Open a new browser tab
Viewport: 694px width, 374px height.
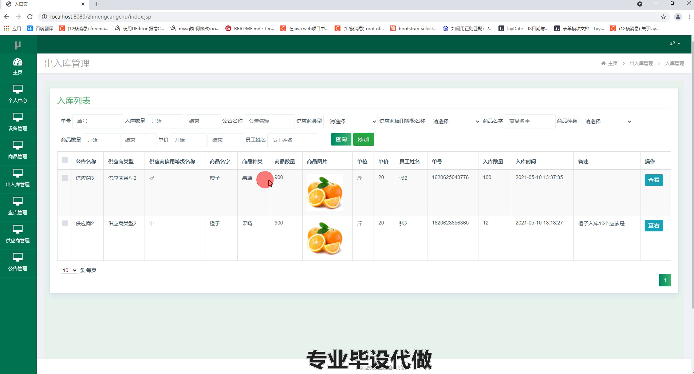97,4
